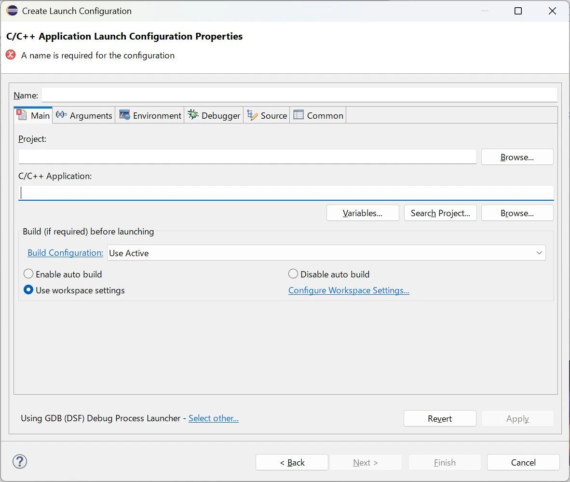Click the Common tab table icon
Viewport: 570px width, 482px height.
tap(299, 114)
